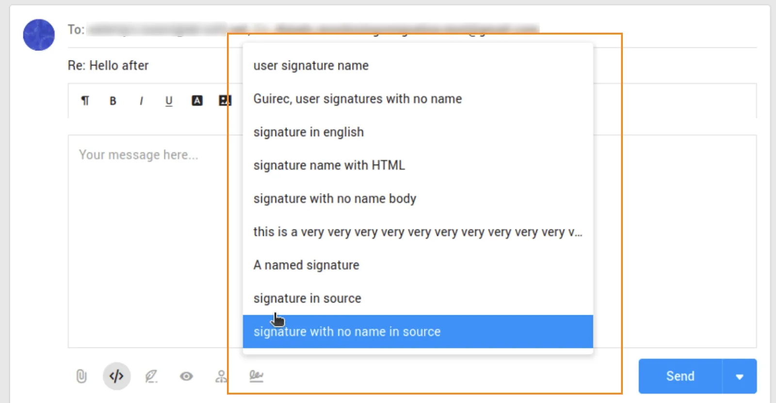
Task: Open the paragraph formatting tool
Action: [85, 101]
